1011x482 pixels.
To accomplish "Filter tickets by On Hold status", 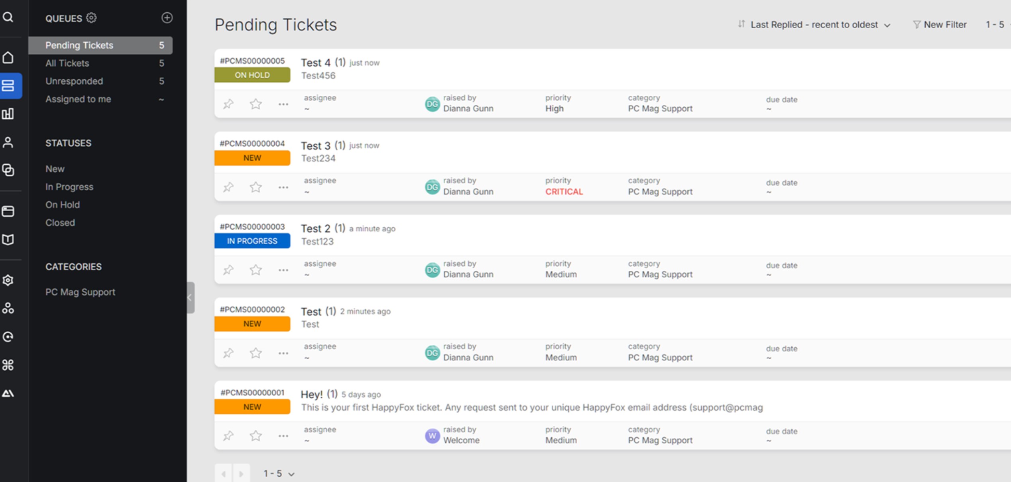I will 62,205.
